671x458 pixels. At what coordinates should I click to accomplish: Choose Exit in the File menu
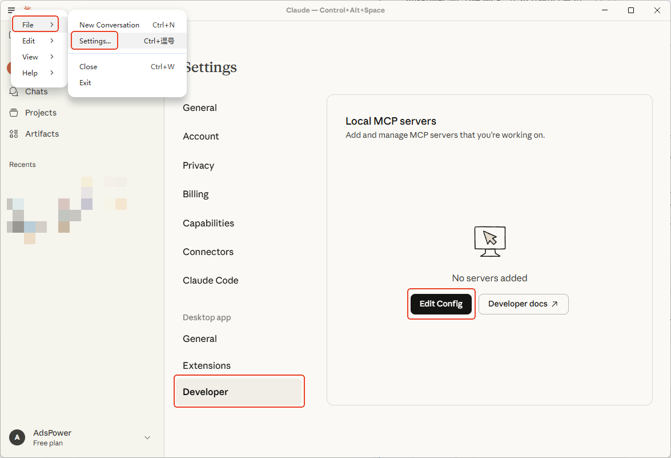85,83
